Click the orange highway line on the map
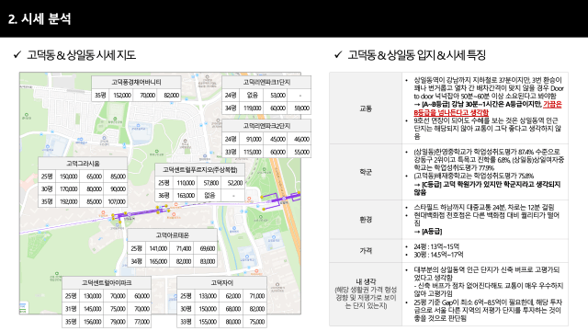 click(x=291, y=225)
